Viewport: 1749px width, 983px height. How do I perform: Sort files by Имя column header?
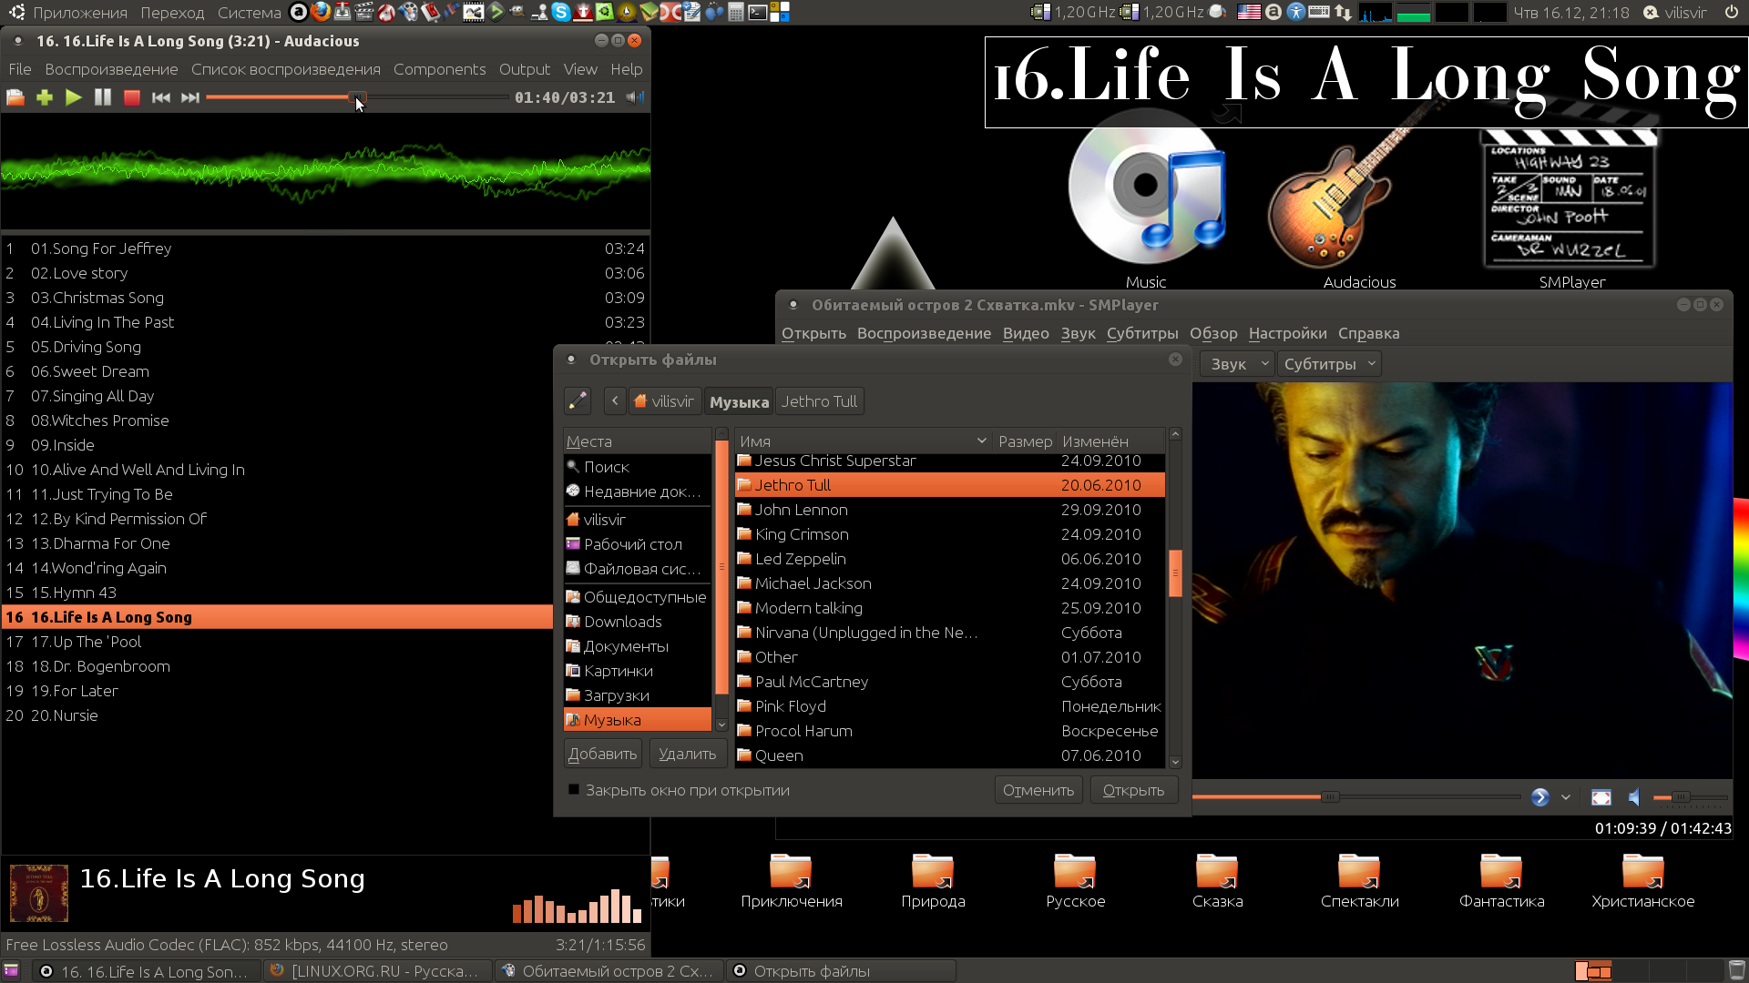tap(863, 441)
